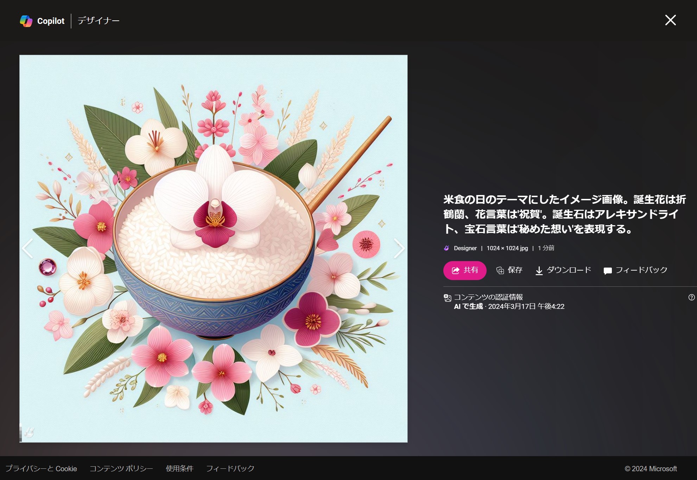Click the コンテンツの認証情報 credentials icon

[448, 298]
